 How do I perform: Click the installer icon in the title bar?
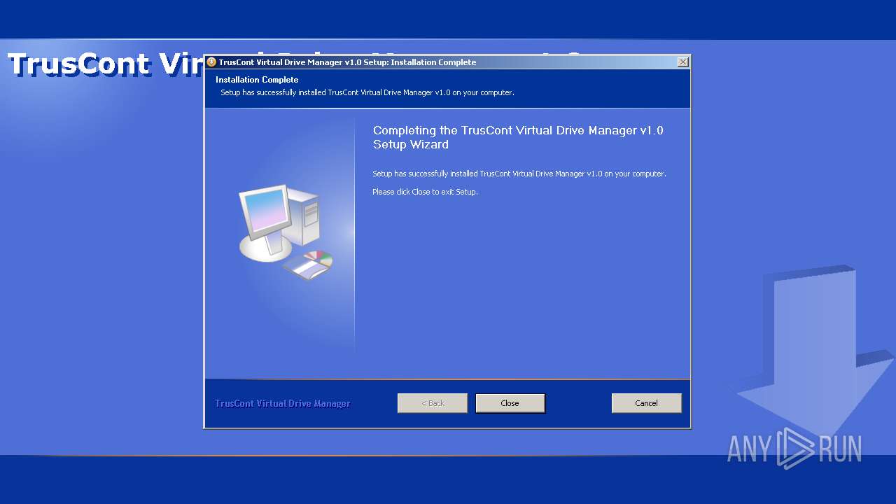pyautogui.click(x=211, y=62)
